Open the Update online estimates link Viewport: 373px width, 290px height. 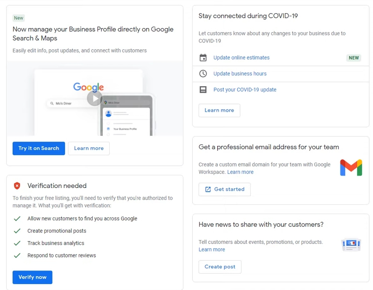tap(241, 58)
